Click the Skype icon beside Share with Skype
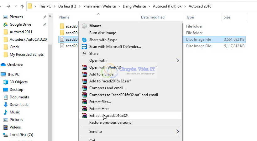Viewport: 257px width, 141px height. 84,40
